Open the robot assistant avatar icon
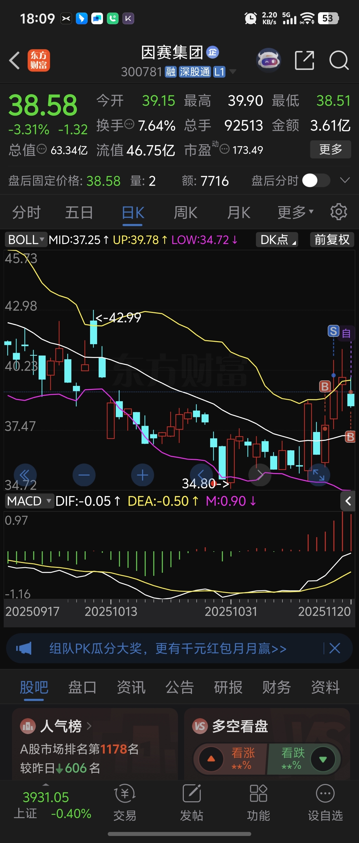359x843 pixels. click(x=269, y=60)
